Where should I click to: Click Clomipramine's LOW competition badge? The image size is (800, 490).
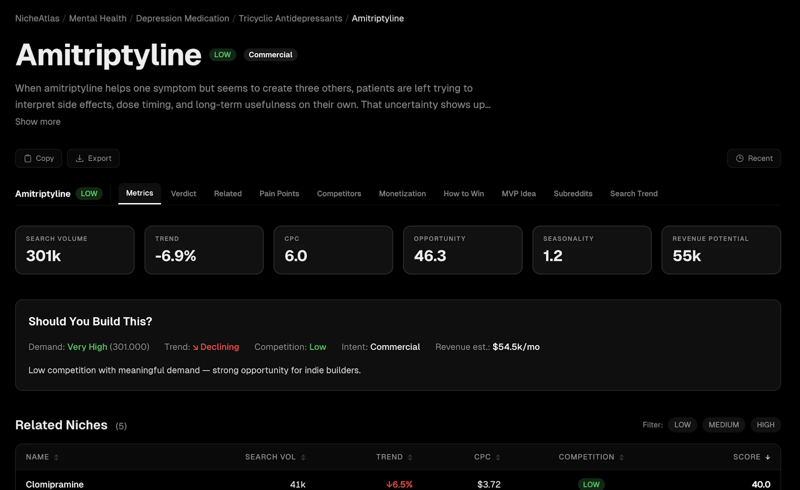click(x=591, y=484)
